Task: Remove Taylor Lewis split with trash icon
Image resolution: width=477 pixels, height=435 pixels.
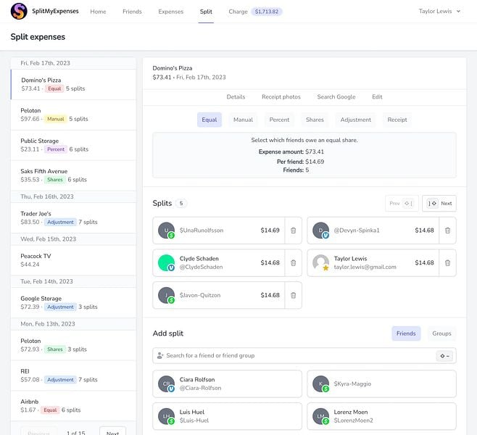Action: [447, 263]
